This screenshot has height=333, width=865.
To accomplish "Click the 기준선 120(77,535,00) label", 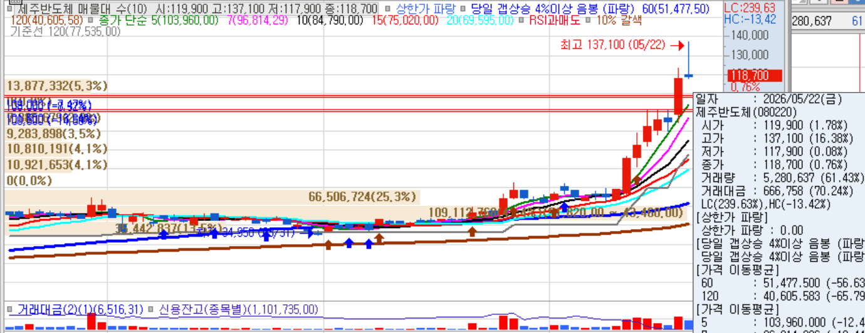I will 66,31.
